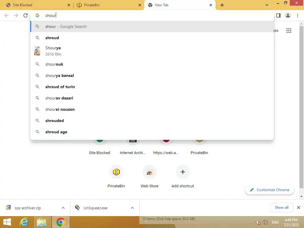This screenshot has height=228, width=304.
Task: Switch to the PrivateBin tab
Action: [109, 5]
